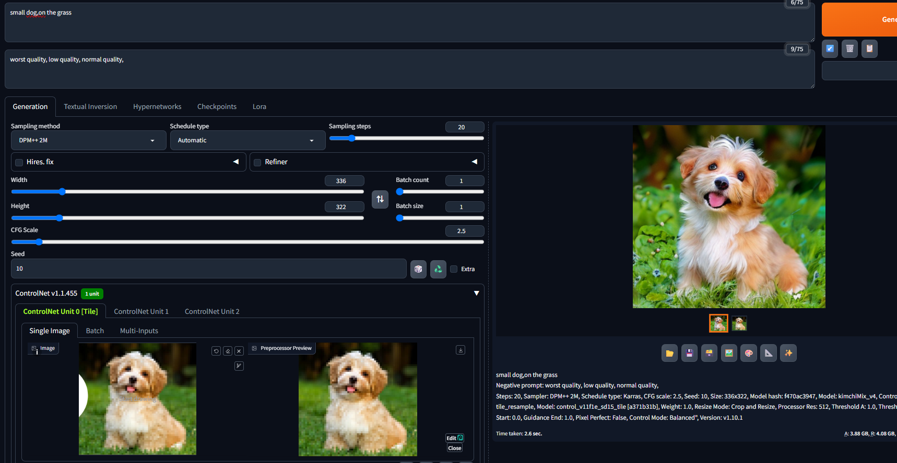Click the Close button on preprocessor preview

(x=455, y=448)
